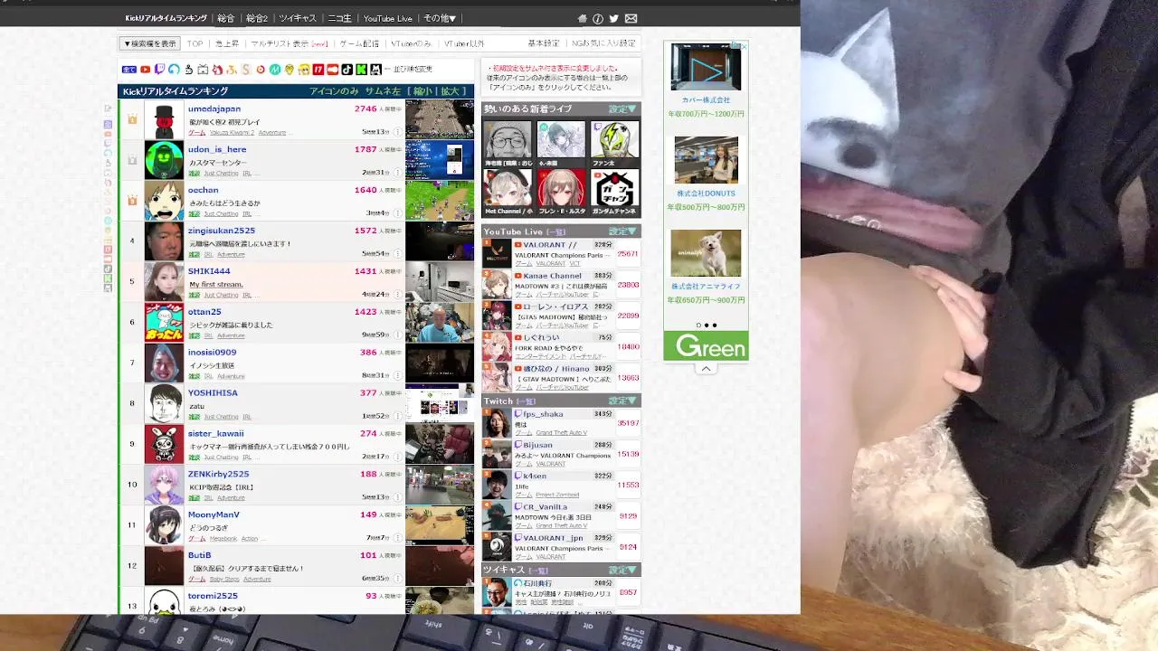Enable the VTuber以外 filter
The image size is (1158, 651).
464,43
